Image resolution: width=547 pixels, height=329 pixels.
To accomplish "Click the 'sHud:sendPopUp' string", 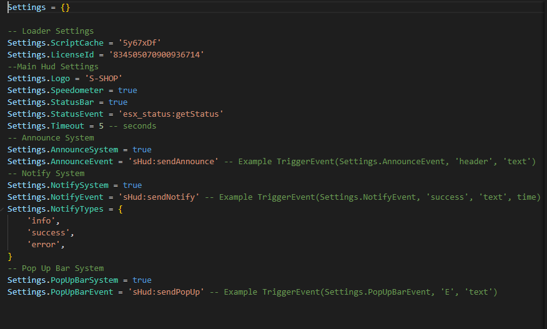I will click(x=167, y=292).
